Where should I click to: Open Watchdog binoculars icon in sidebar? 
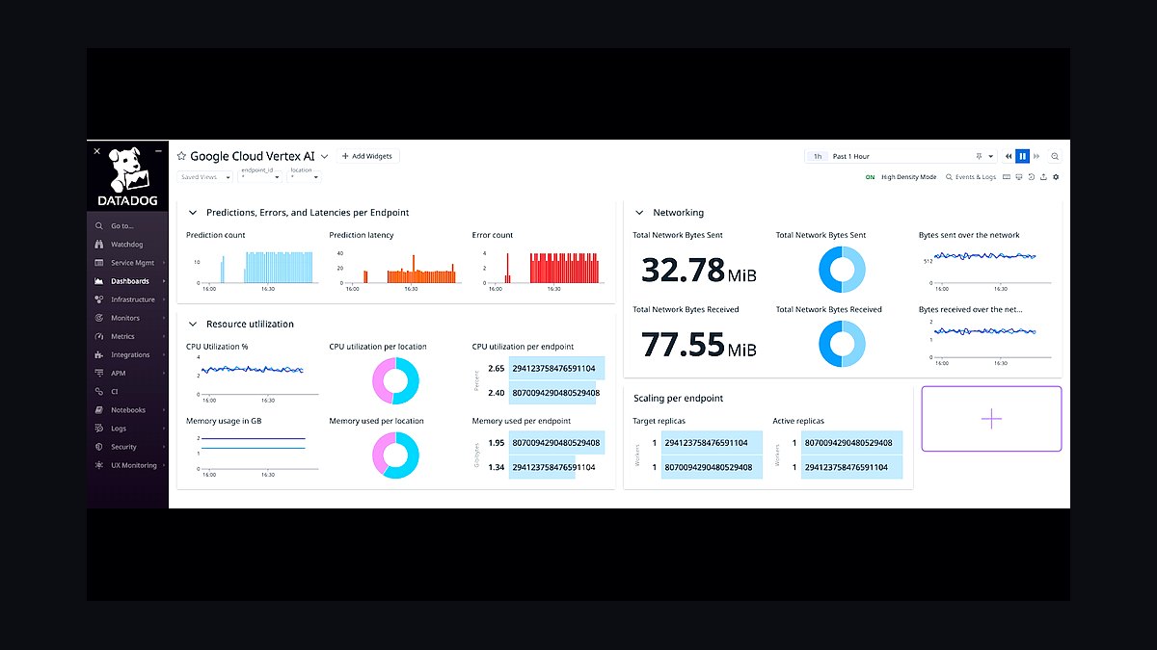click(x=100, y=245)
